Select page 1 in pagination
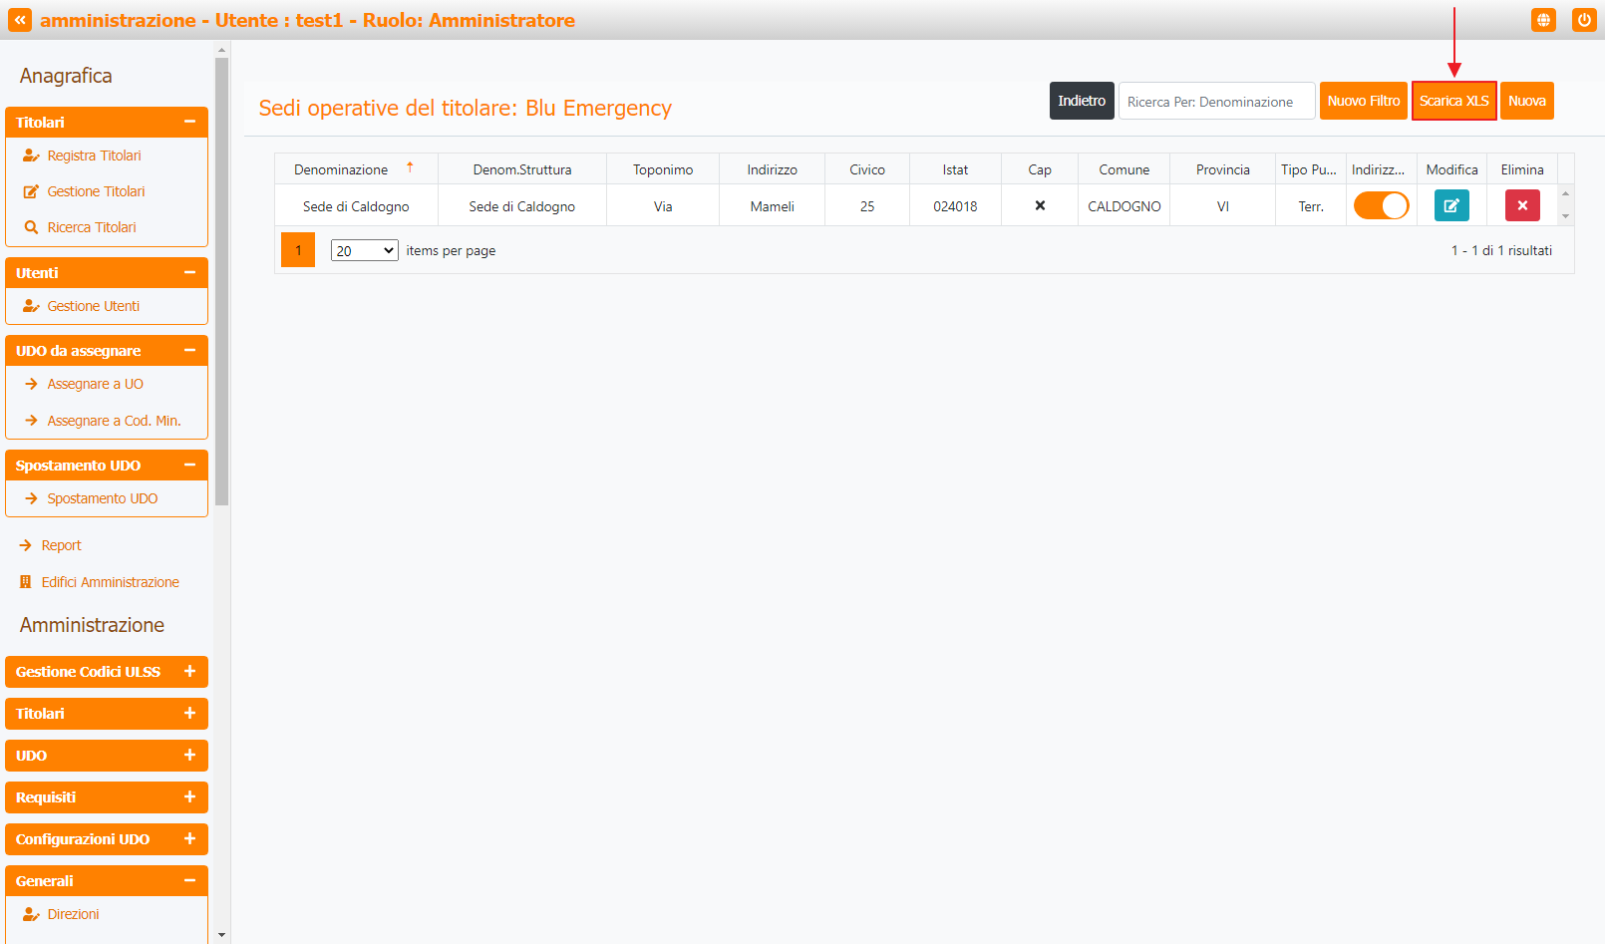Screen dimensions: 1605x944 point(298,250)
